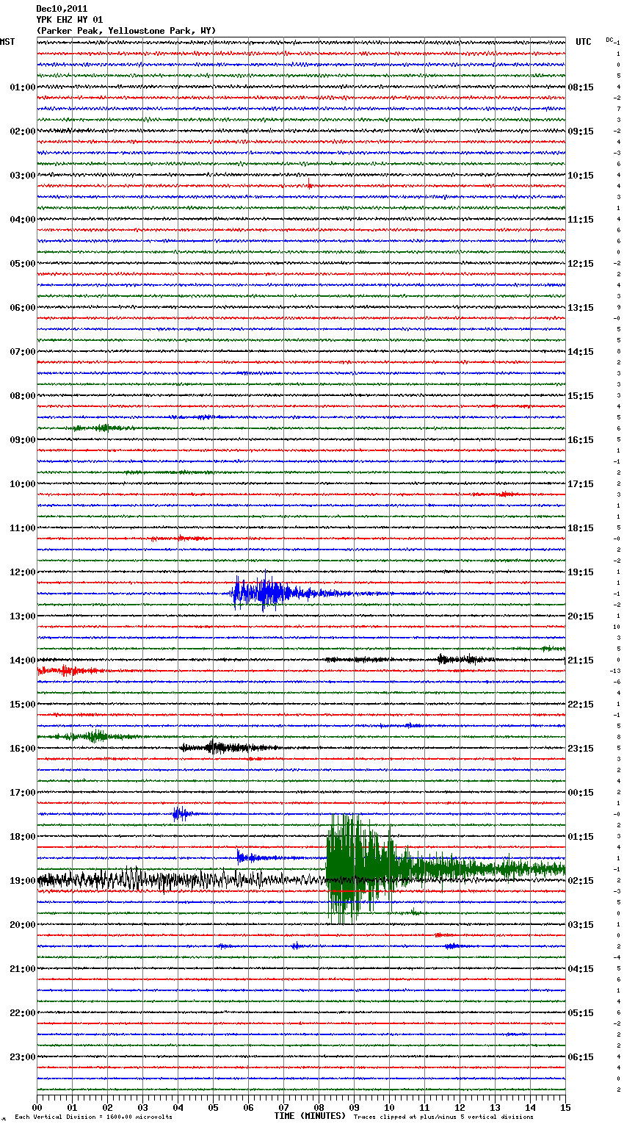Click minute 12 on the time axis
This screenshot has height=1127, width=624.
460,1107
